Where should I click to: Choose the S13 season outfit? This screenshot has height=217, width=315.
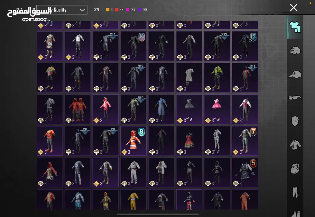click(x=217, y=46)
